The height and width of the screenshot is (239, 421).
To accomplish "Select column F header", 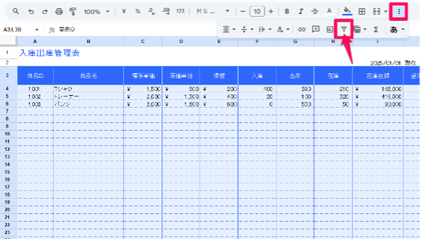I will (257, 41).
